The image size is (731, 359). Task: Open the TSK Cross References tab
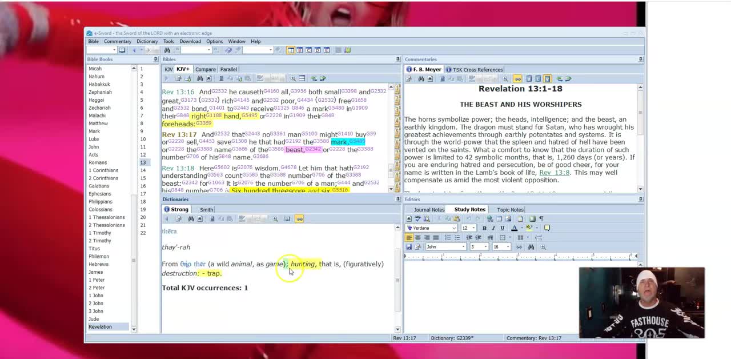[475, 70]
